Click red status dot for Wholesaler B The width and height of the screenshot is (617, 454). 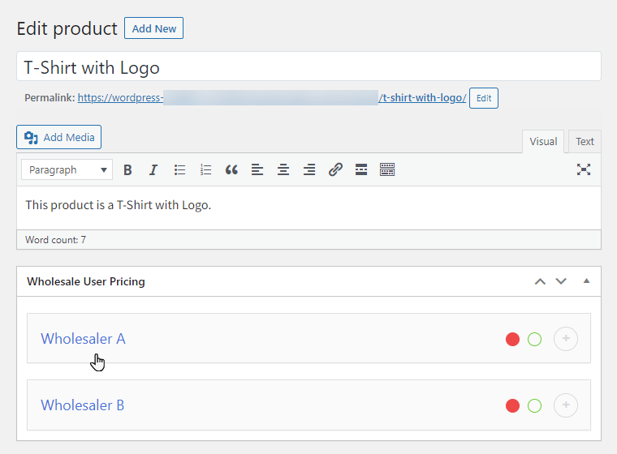point(512,405)
